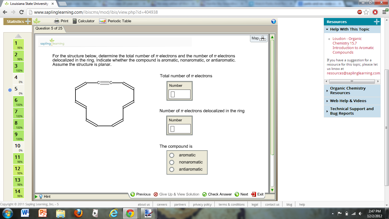Collapse the Statistics panel toggle
389x219 pixels.
pyautogui.click(x=28, y=21)
